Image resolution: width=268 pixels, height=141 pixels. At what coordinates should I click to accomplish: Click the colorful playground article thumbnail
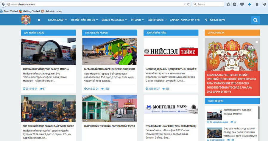click(x=109, y=51)
